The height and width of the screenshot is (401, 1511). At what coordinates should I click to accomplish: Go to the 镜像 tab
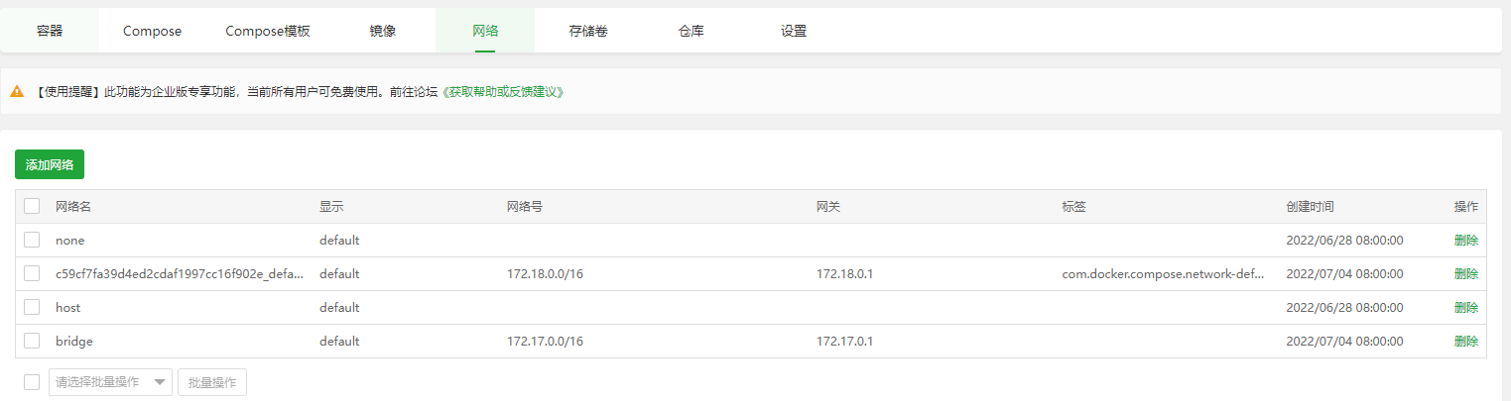click(383, 31)
